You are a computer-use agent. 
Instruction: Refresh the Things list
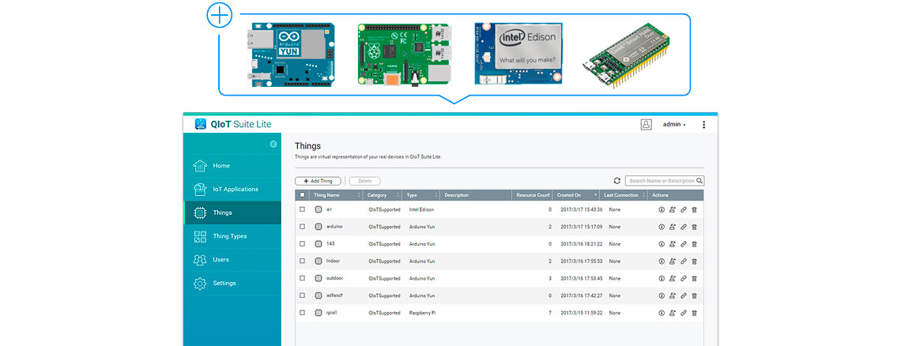pos(616,181)
